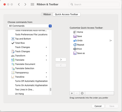
Task: Click the abc Transform icon
Action: pos(13,56)
